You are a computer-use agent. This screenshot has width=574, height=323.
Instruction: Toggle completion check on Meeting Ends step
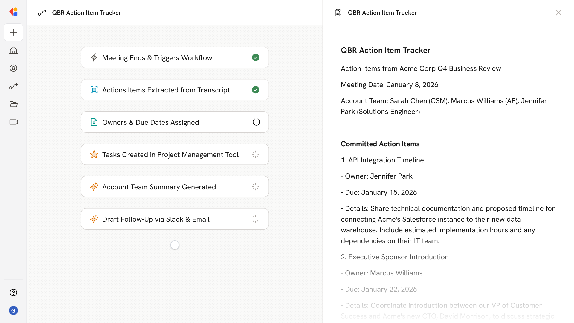(256, 57)
